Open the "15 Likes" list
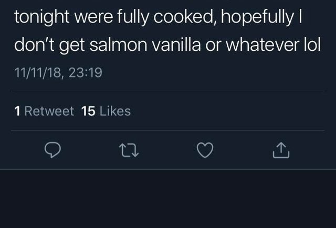 [107, 111]
